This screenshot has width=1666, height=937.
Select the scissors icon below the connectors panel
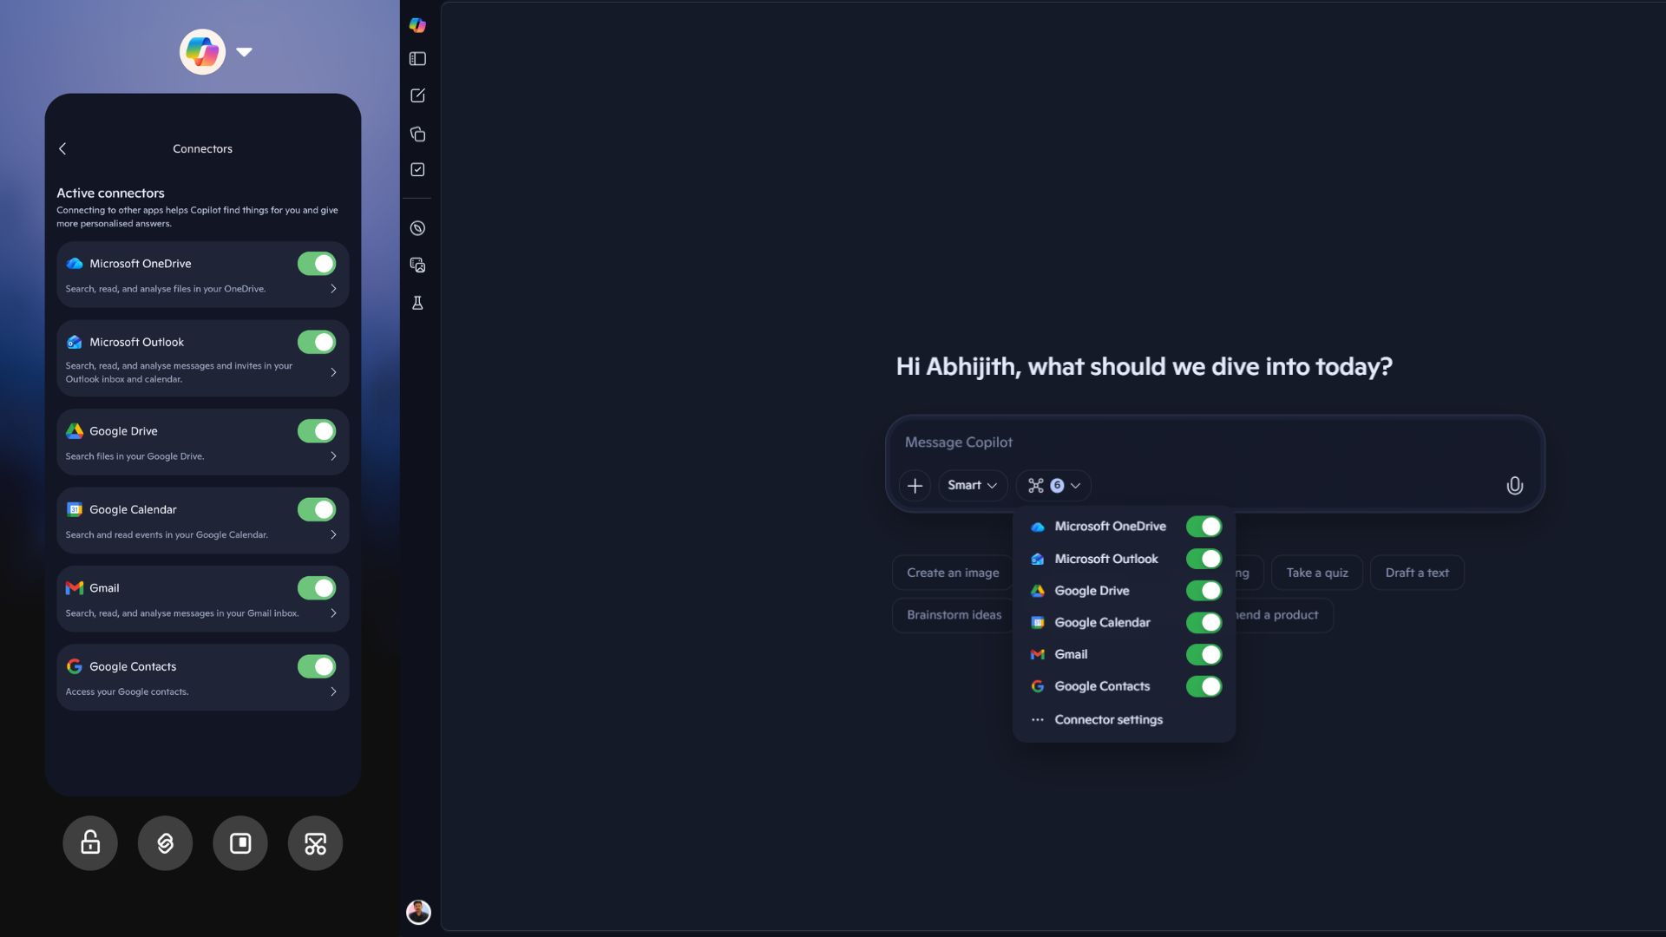click(314, 842)
